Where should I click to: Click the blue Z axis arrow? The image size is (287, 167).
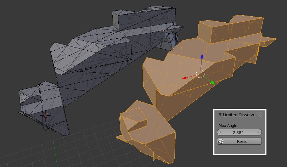202,56
